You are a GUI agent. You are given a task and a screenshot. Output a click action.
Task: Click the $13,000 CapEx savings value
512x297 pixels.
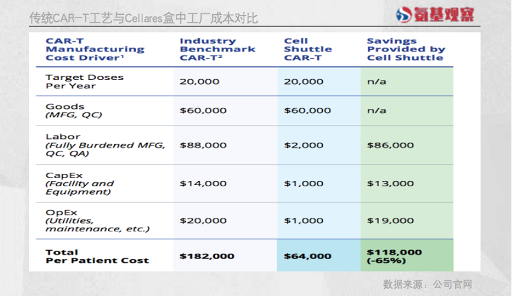(391, 183)
